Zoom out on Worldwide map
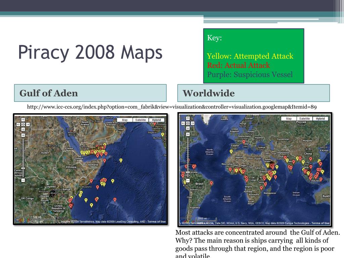The height and width of the screenshot is (258, 344). tap(188, 180)
